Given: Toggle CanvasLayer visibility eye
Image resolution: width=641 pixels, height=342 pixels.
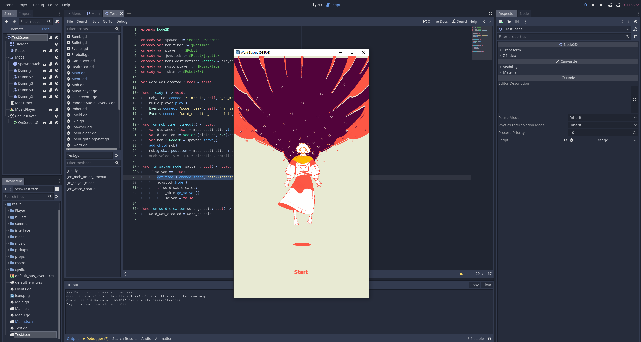Looking at the screenshot, I should pyautogui.click(x=57, y=116).
